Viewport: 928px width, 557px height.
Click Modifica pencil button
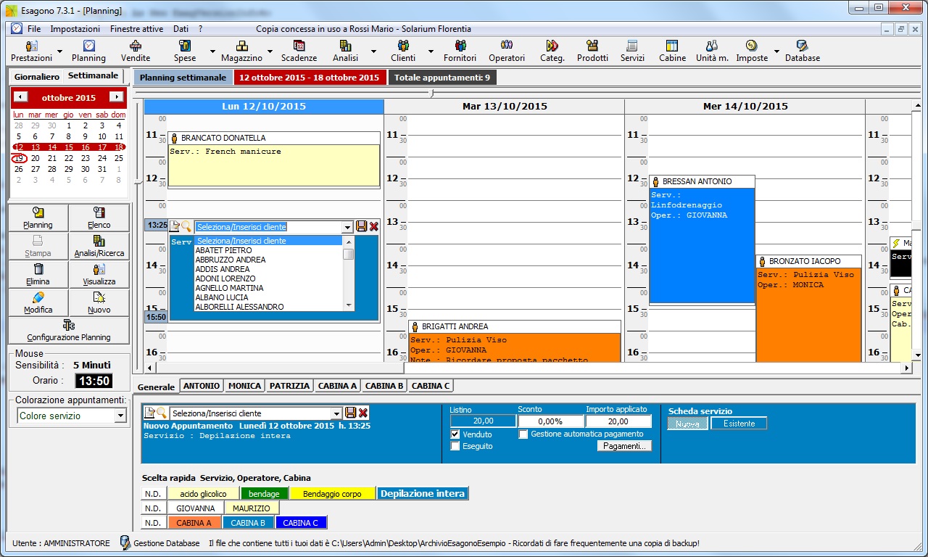click(x=38, y=302)
